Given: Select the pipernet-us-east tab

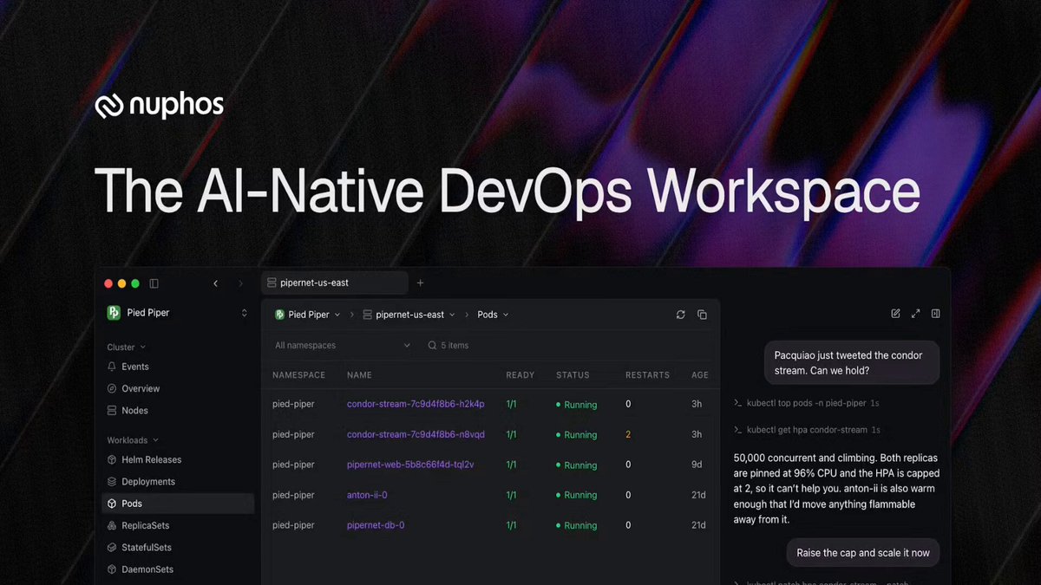Looking at the screenshot, I should [x=335, y=283].
